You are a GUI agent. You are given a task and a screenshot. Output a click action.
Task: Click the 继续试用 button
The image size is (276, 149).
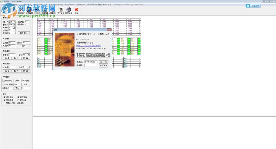coord(104,66)
